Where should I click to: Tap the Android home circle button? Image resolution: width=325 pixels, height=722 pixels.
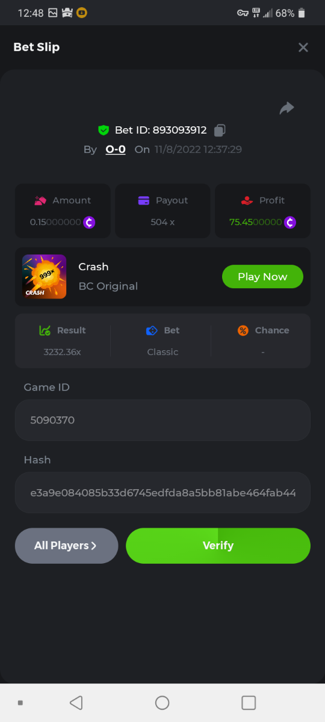tap(162, 702)
